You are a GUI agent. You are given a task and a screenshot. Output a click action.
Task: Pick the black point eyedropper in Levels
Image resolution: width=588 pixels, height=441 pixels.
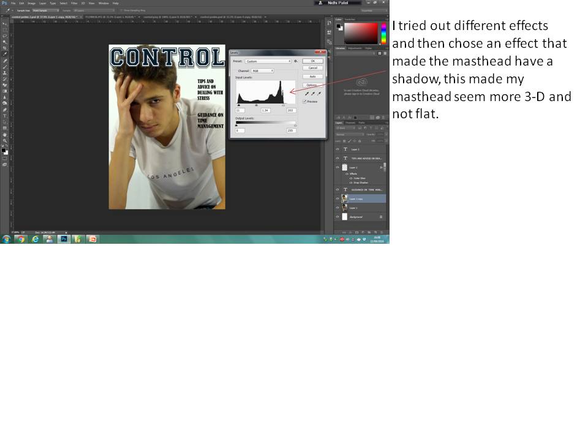click(x=307, y=93)
